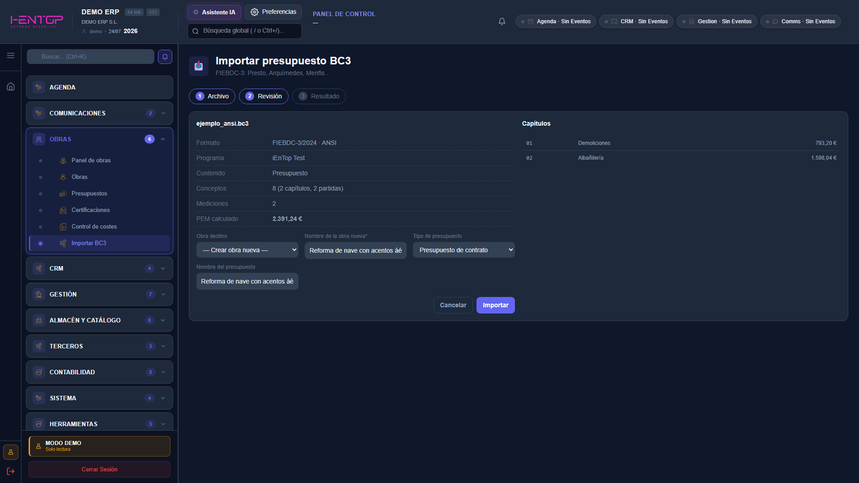This screenshot has height=483, width=859.
Task: Click the pin button beside sidebar search
Action: tap(165, 57)
